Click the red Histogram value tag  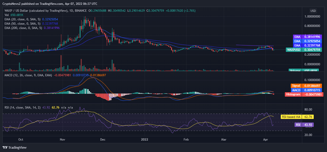point(304,94)
